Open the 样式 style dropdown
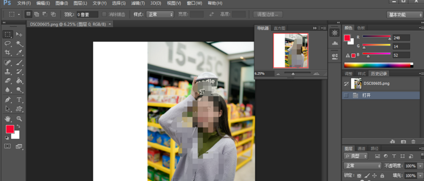The width and height of the screenshot is (424, 181). (x=160, y=14)
